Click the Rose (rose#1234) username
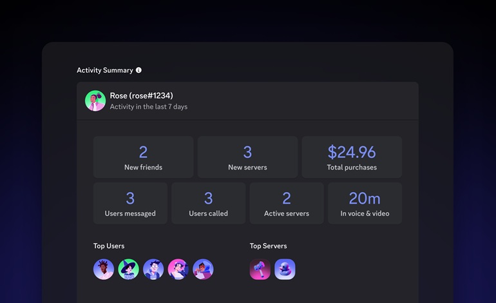 141,95
